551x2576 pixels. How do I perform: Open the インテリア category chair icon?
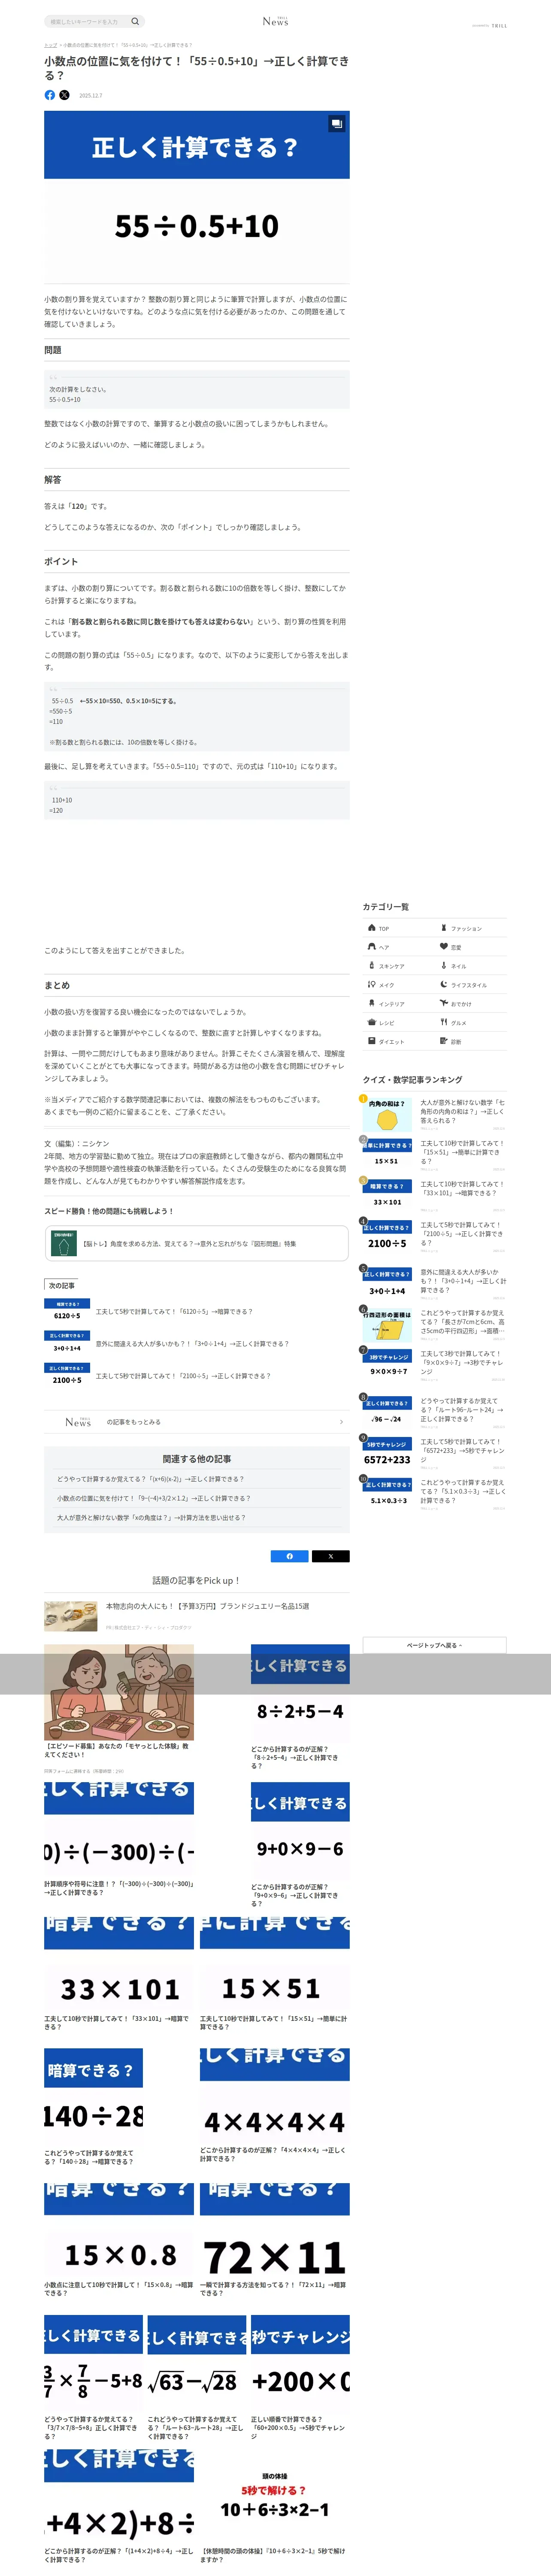[x=372, y=1003]
